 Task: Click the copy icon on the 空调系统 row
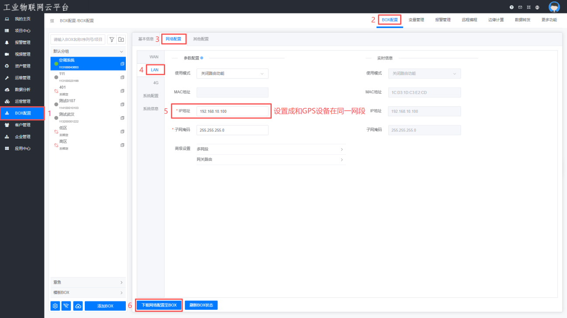(122, 64)
